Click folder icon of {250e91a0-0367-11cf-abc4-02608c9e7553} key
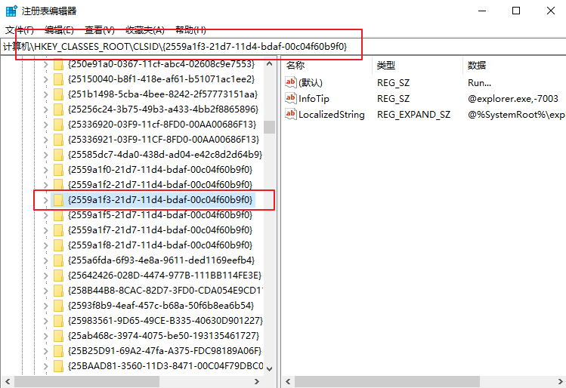This screenshot has height=388, width=566. click(x=58, y=64)
